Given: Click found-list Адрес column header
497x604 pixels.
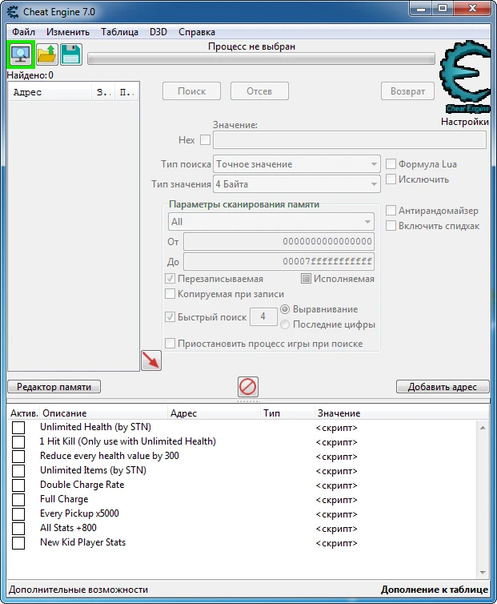Looking at the screenshot, I should (x=50, y=92).
